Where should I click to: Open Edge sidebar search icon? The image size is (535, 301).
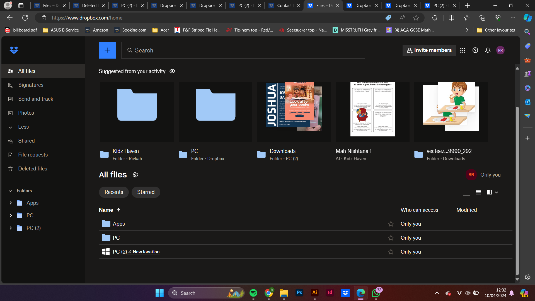pos(527,32)
